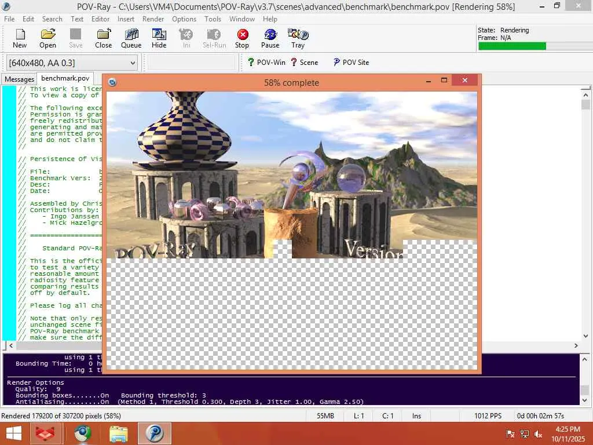Screen dimensions: 593x445
Task: Click the command line input field
Action: click(x=191, y=63)
